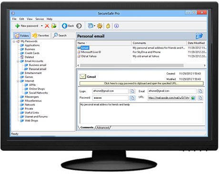This screenshot has width=219, height=174.
Task: Click folder icon in Personal email header
Action: tap(199, 36)
